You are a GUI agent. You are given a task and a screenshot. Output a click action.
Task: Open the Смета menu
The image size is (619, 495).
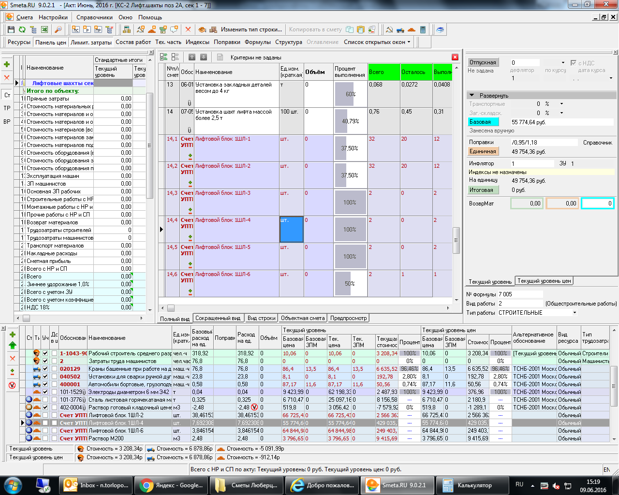point(25,17)
